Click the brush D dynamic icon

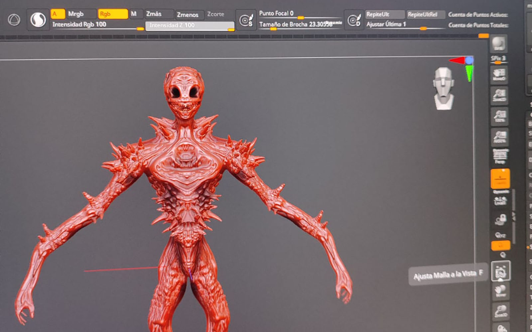click(x=354, y=20)
